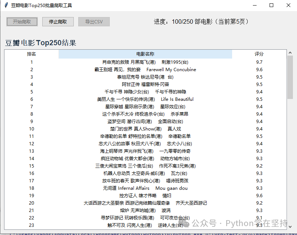Screen dimensions: 297x235
Task: Click the scrollbar up arrow
Action: point(290,53)
